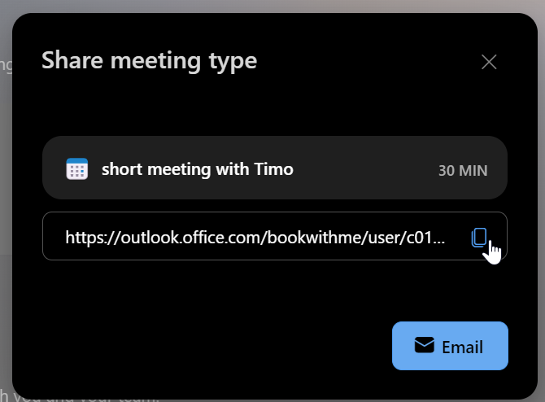Image resolution: width=545 pixels, height=402 pixels.
Task: Click the outlook.office.com bookwithme URL field
Action: click(x=255, y=237)
